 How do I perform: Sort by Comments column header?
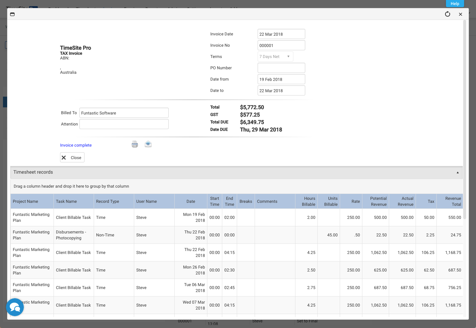click(275, 201)
